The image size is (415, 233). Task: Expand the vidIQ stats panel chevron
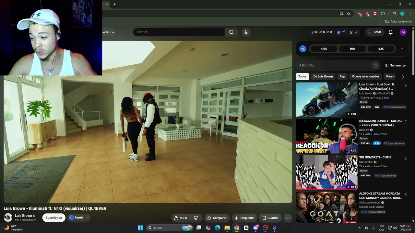point(402,49)
